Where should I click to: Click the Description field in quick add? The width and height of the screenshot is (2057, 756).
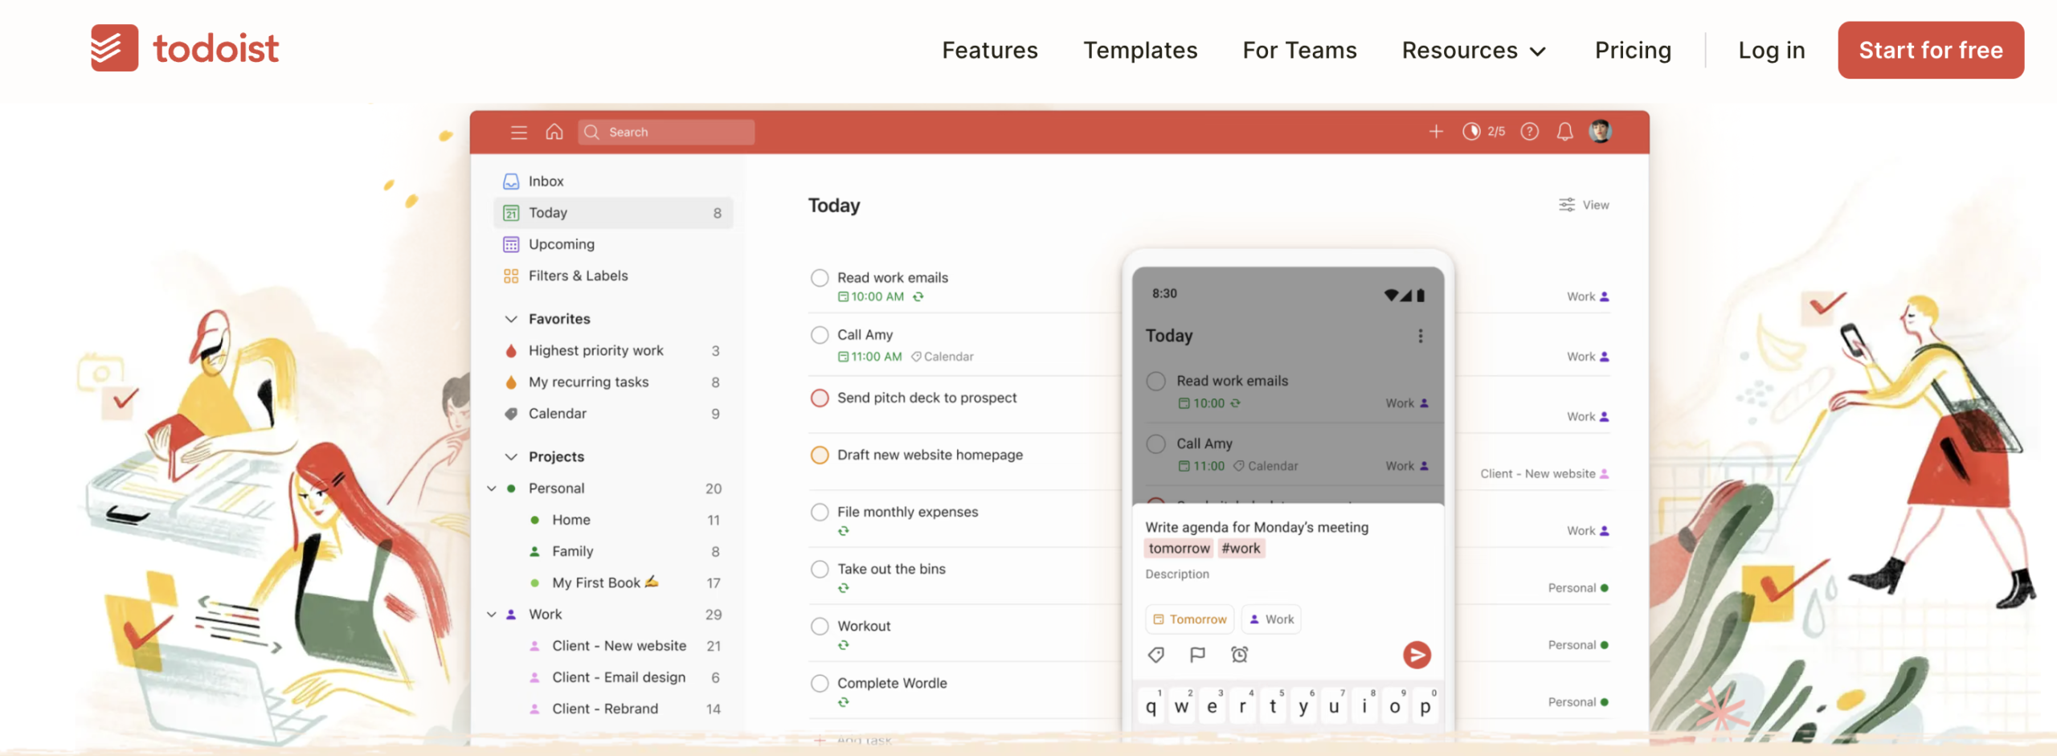point(1177,574)
